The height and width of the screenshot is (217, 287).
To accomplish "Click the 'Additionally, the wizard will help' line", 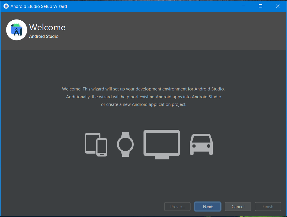I will pos(143,97).
